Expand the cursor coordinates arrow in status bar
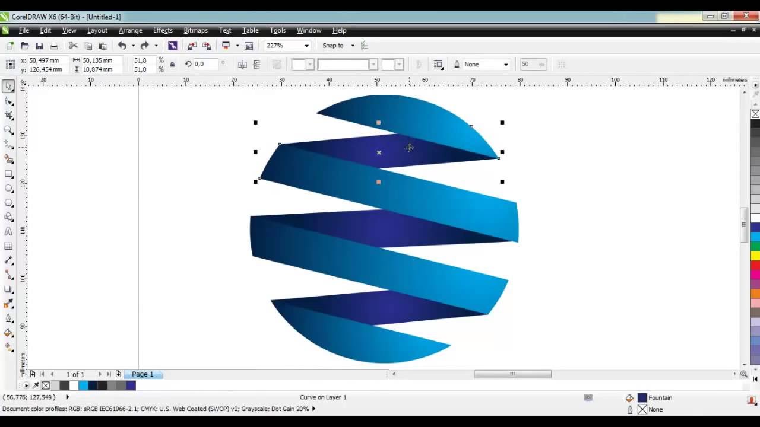The width and height of the screenshot is (760, 427). point(67,397)
